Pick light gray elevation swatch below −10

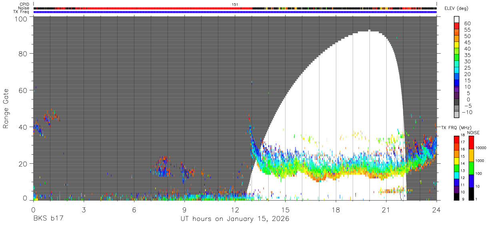coord(457,115)
